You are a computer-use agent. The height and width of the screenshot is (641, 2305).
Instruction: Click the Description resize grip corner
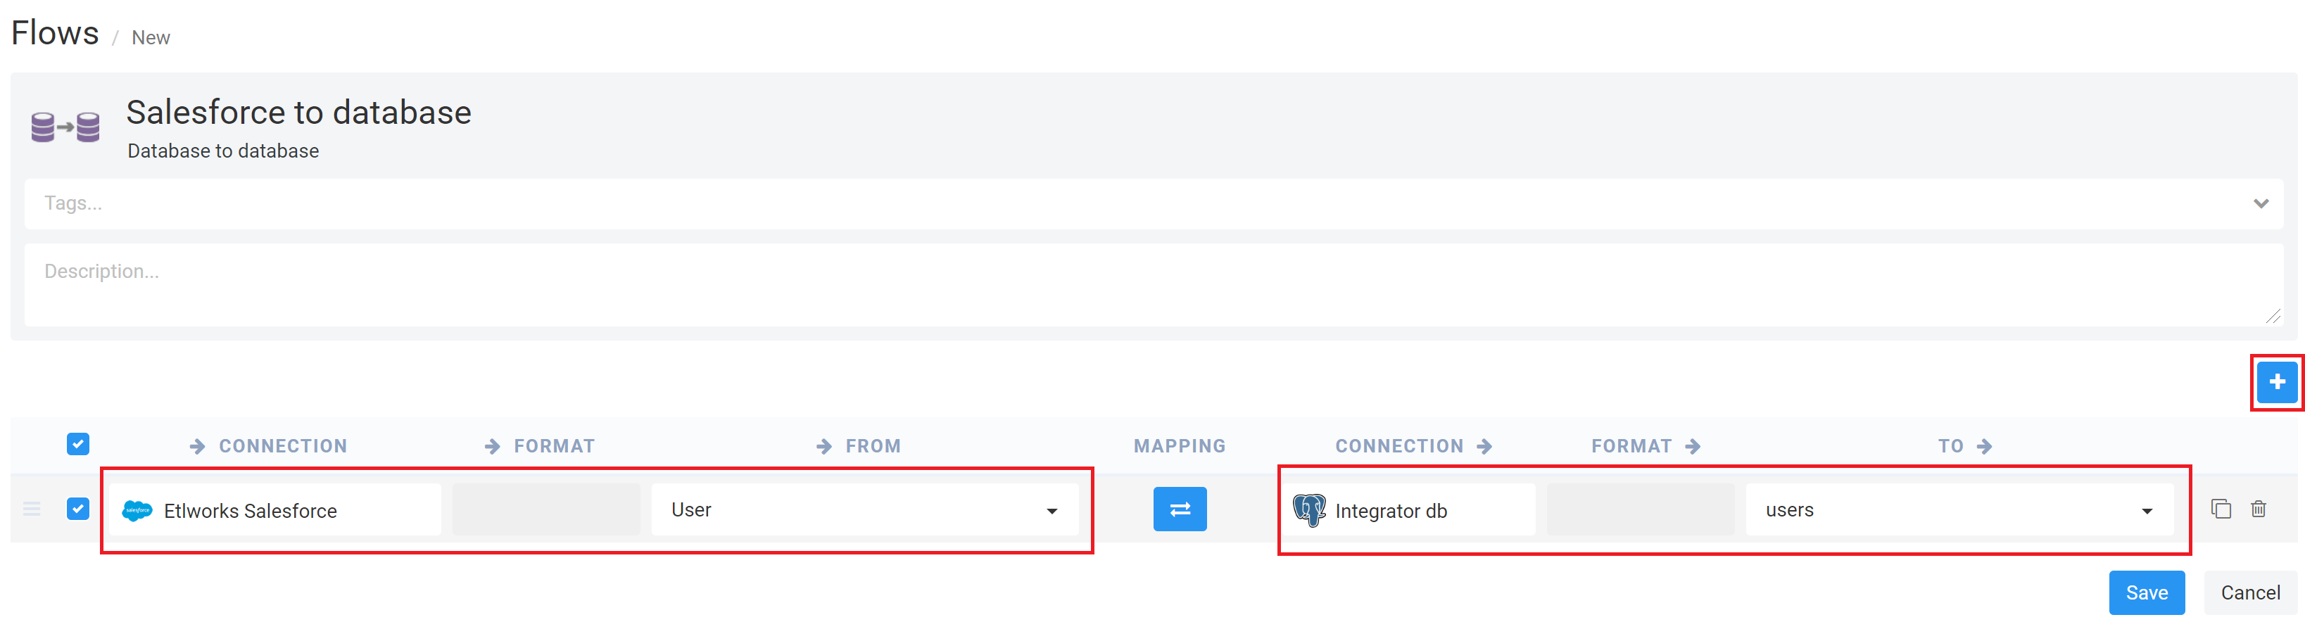pos(2273,316)
